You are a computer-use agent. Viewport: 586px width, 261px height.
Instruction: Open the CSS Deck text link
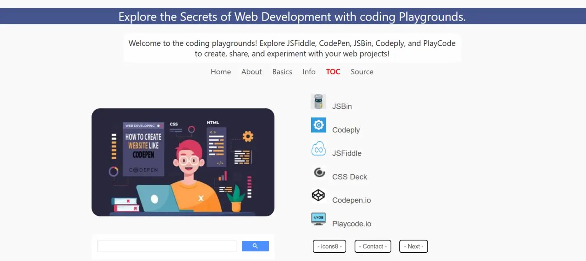[x=349, y=177]
